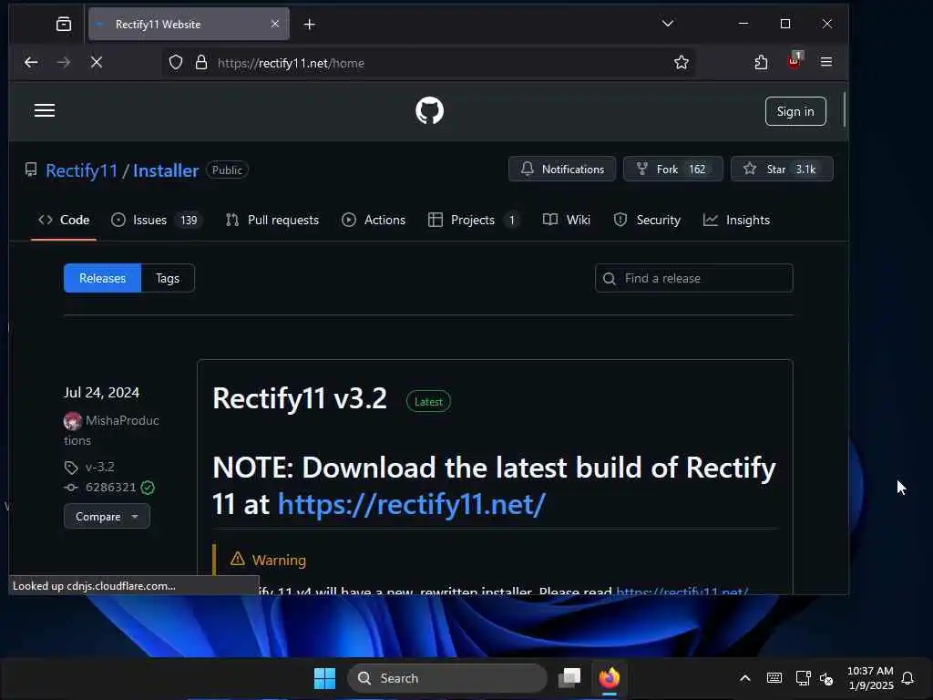Click the Firefox taskbar icon
This screenshot has width=933, height=700.
click(x=610, y=678)
